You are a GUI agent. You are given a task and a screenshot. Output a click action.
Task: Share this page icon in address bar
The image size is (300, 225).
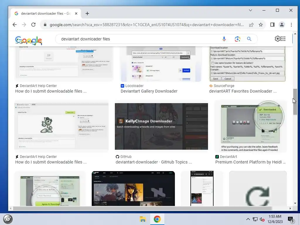point(251,25)
